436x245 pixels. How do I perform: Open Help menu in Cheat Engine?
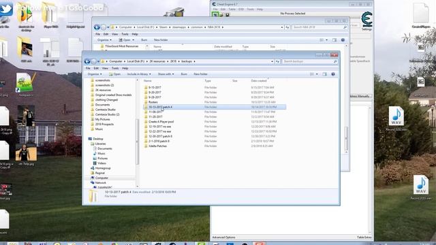(260, 9)
